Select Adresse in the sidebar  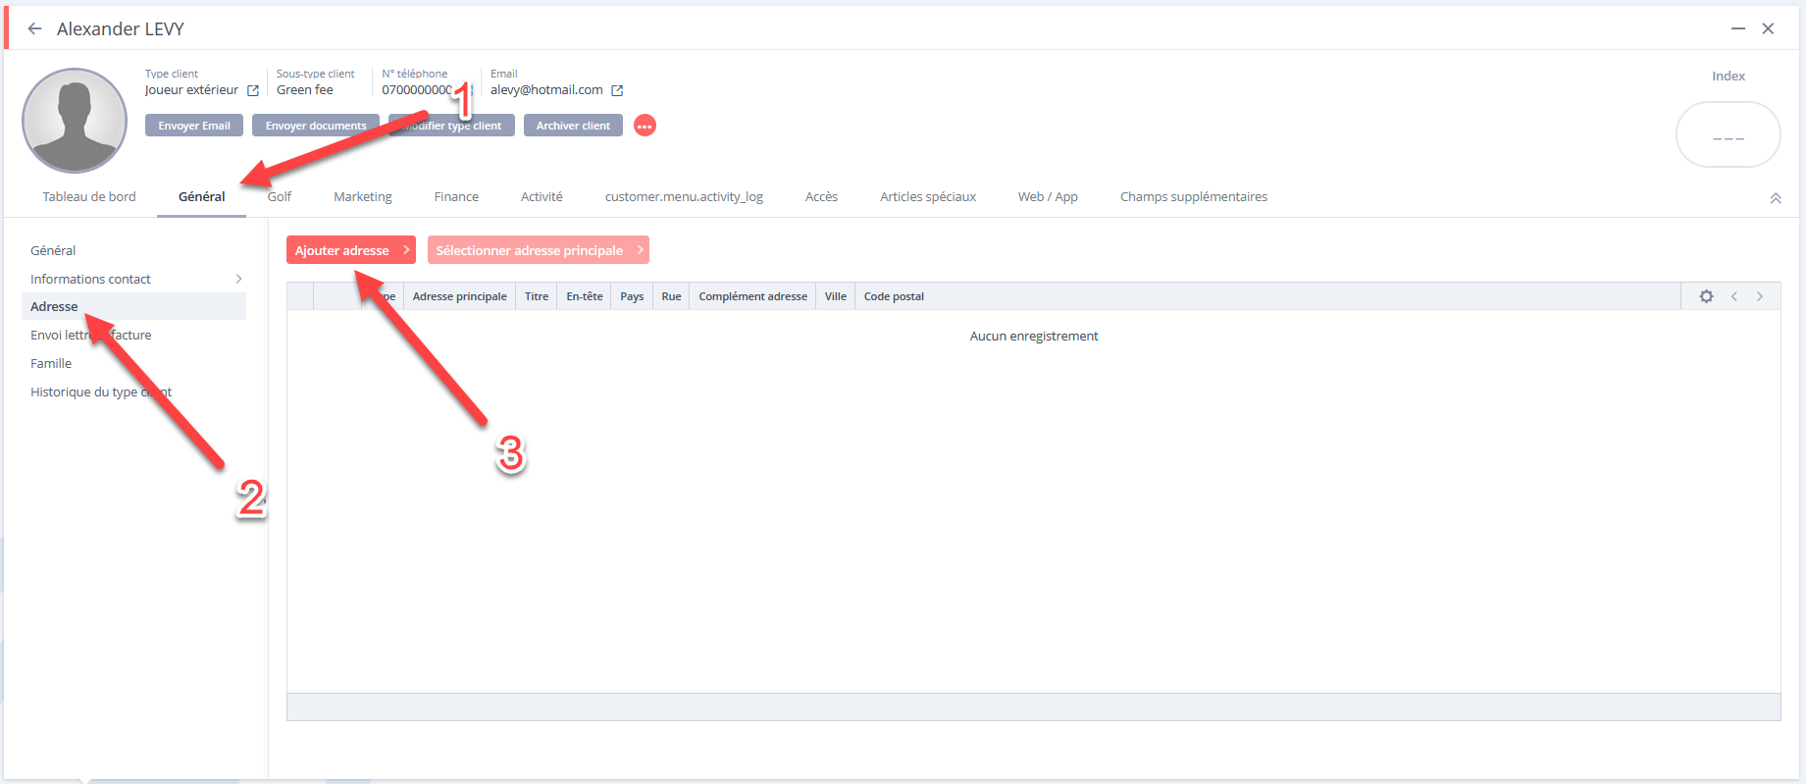pyautogui.click(x=133, y=307)
